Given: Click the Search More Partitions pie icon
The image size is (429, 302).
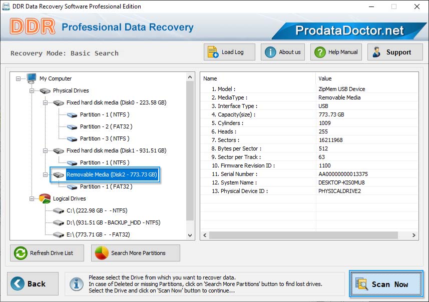Looking at the screenshot, I should (102, 253).
